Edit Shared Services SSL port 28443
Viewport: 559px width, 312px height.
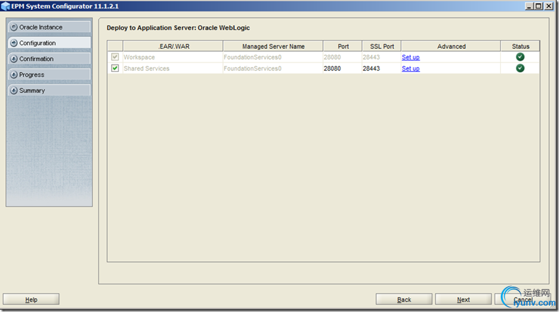tap(382, 68)
